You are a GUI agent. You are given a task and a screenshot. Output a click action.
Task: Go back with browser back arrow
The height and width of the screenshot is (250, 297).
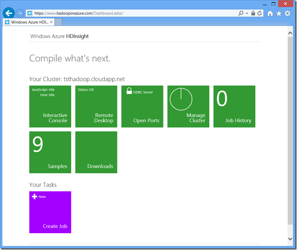click(x=9, y=13)
